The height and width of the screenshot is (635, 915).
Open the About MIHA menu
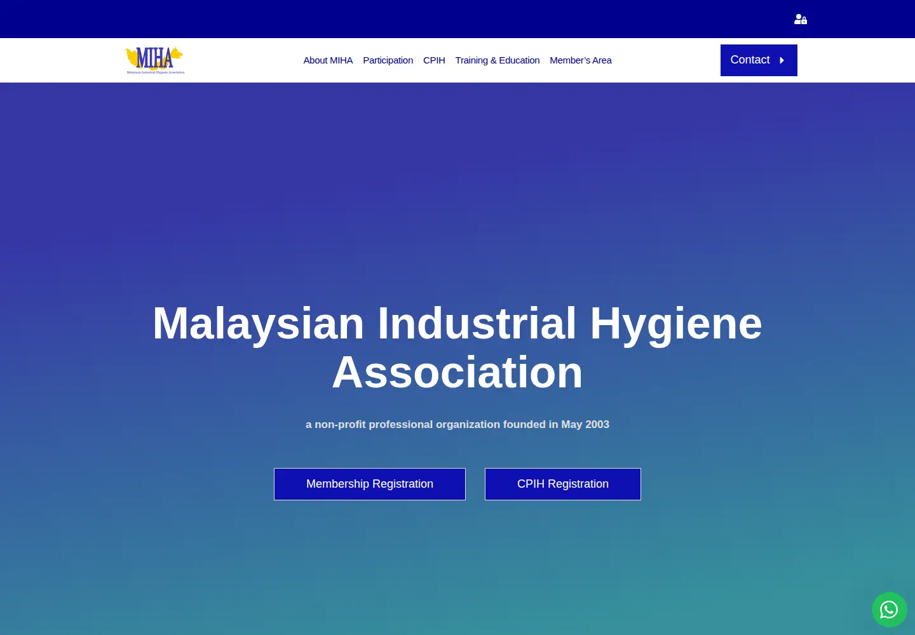click(328, 60)
